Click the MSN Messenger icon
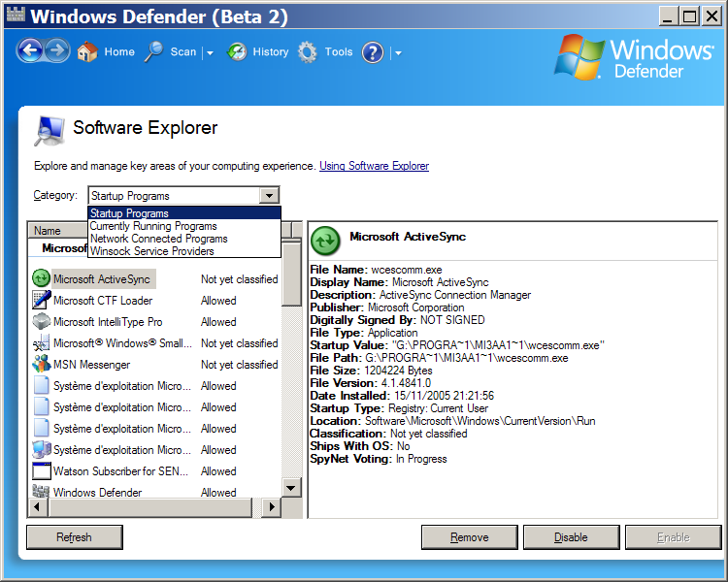Image resolution: width=728 pixels, height=582 pixels. 42,364
